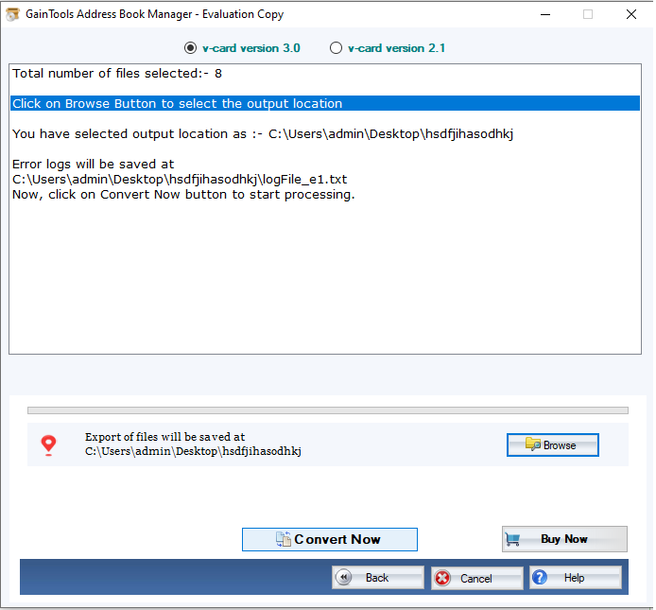The height and width of the screenshot is (610, 656).
Task: Click export path C:\Users\admin\Desktop\hsdfjihasodhkj text
Action: [193, 451]
